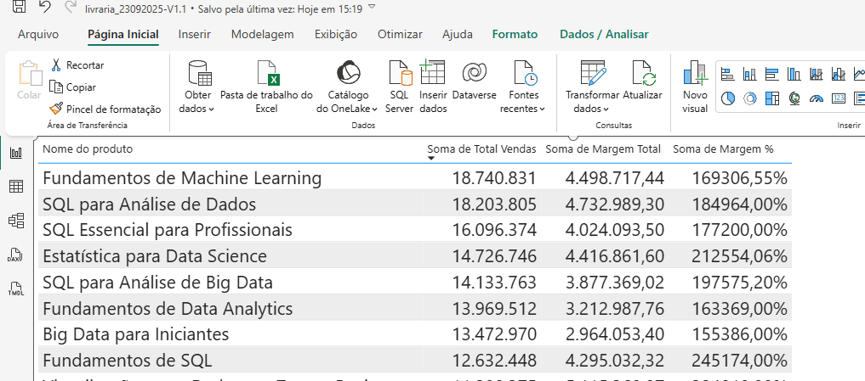Click the Soma de Total Vendas header

(481, 149)
